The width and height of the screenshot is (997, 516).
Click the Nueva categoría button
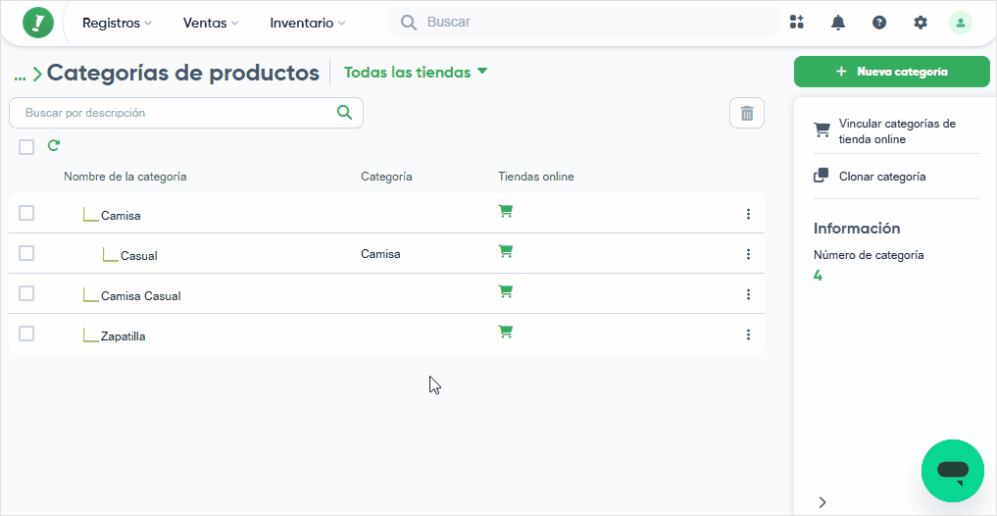click(892, 72)
